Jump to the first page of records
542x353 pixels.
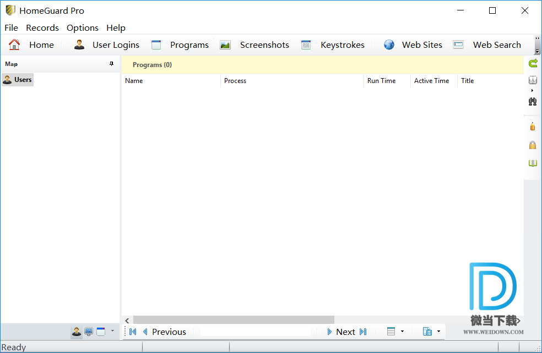[x=133, y=332]
